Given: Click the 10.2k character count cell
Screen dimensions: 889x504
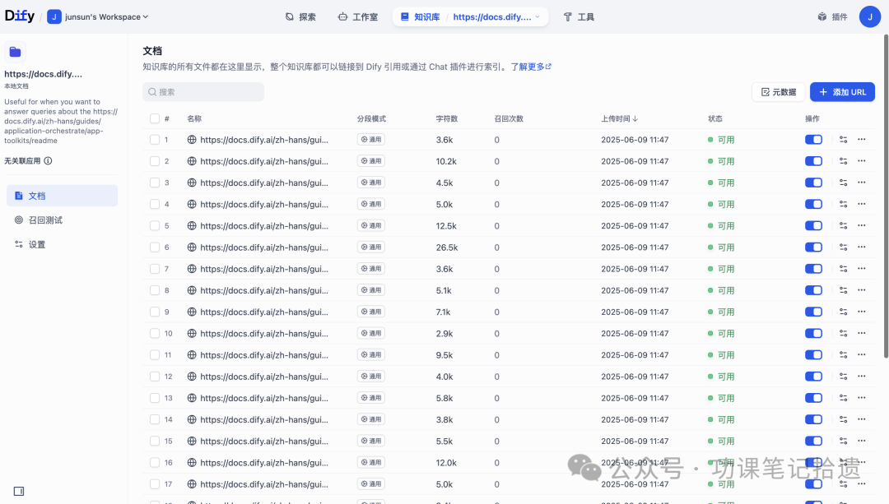Looking at the screenshot, I should pyautogui.click(x=446, y=161).
